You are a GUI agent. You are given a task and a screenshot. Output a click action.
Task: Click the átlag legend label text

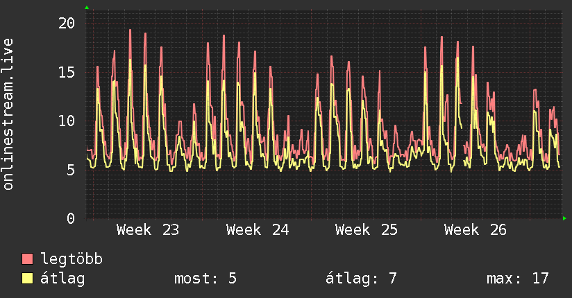pos(62,279)
